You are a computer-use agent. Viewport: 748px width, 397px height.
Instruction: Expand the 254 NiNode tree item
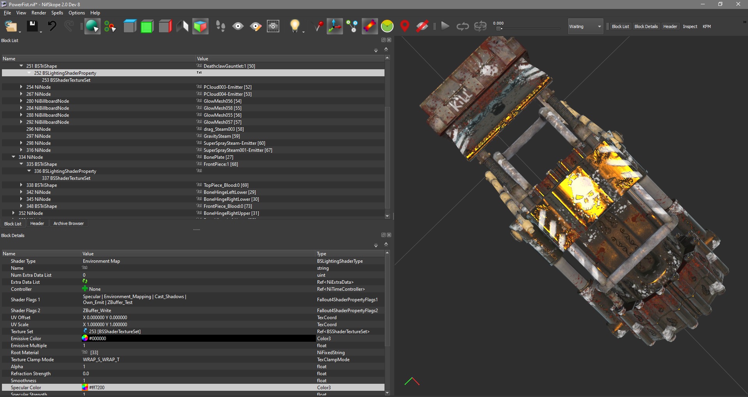point(21,87)
